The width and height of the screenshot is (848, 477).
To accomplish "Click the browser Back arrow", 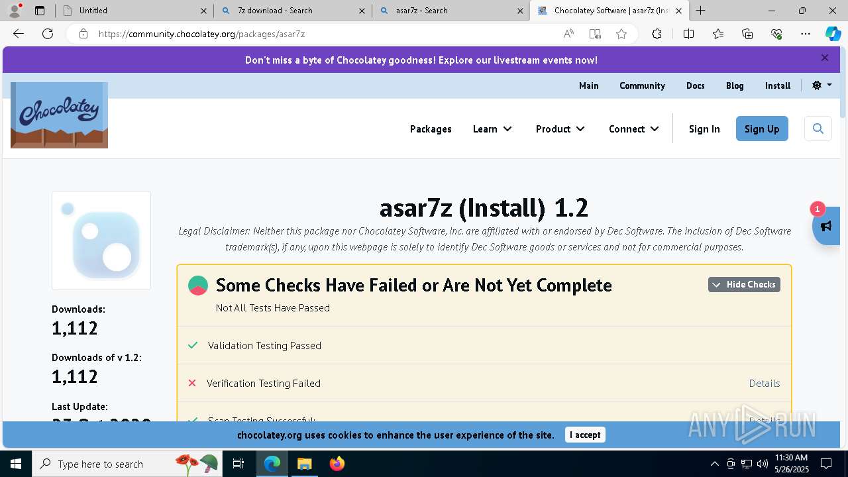I will pyautogui.click(x=19, y=34).
